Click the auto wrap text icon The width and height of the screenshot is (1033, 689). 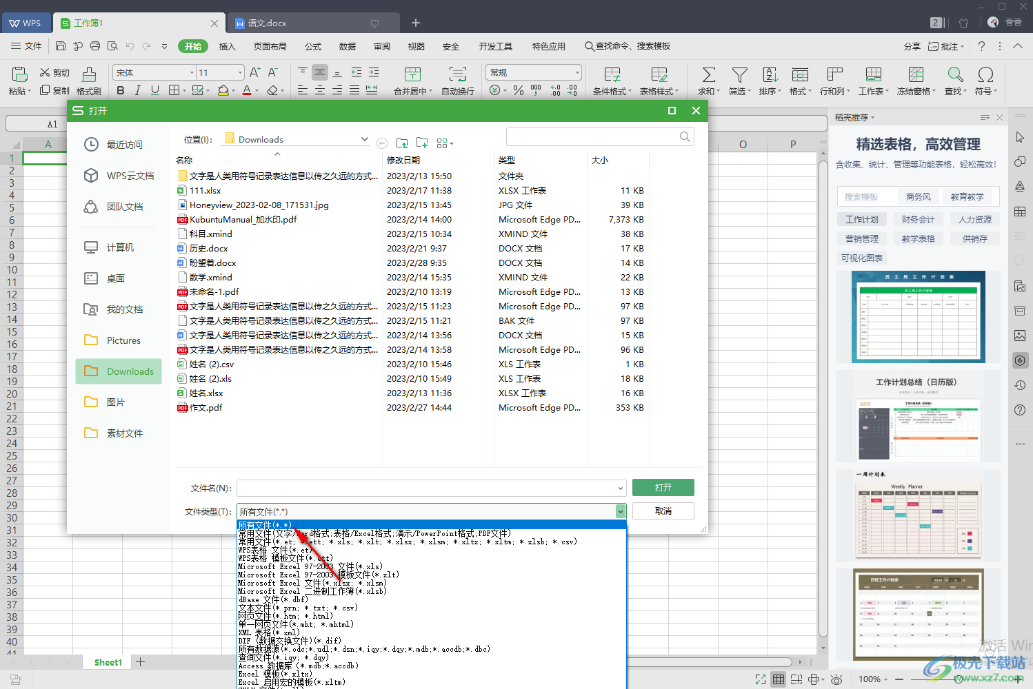click(457, 74)
